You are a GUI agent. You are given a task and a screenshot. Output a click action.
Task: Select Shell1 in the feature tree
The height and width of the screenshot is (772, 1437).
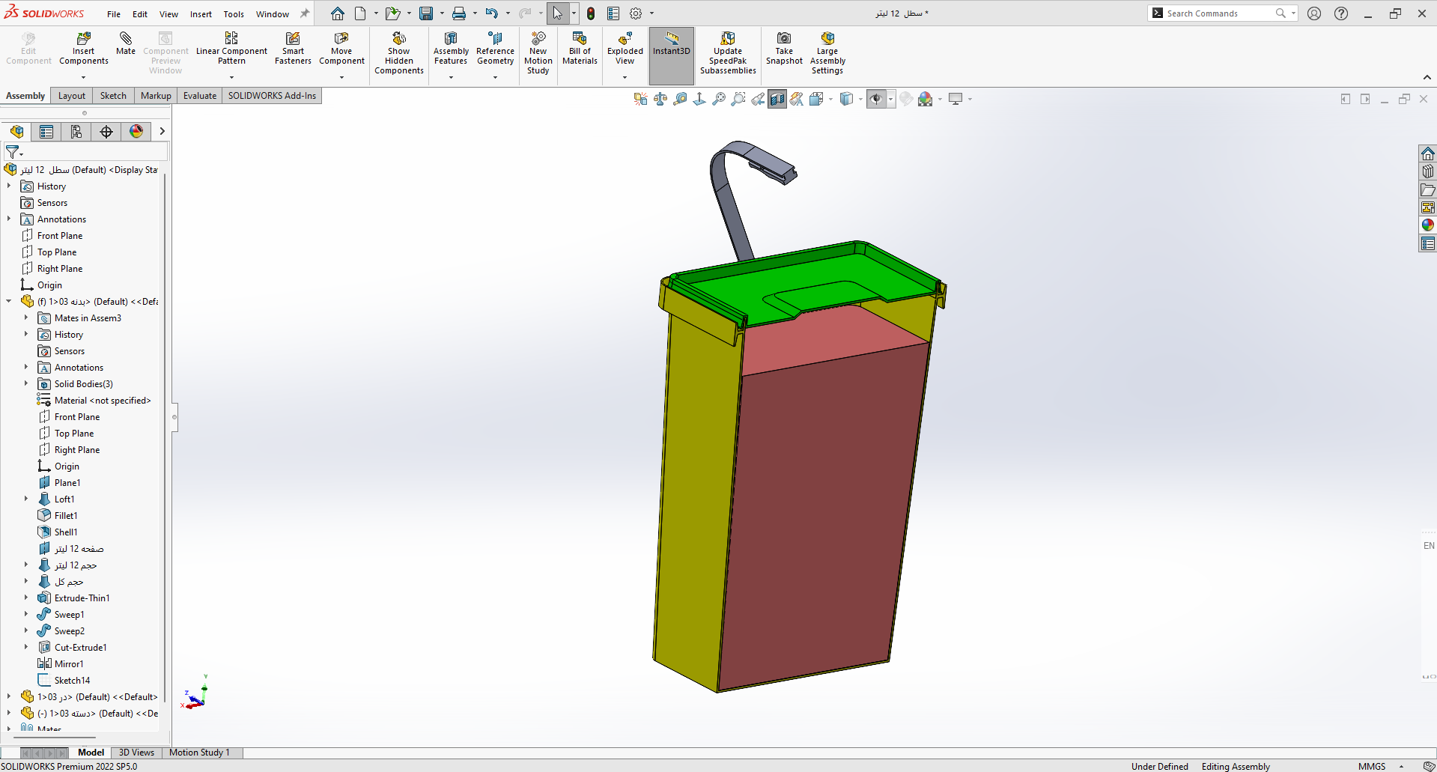coord(66,532)
